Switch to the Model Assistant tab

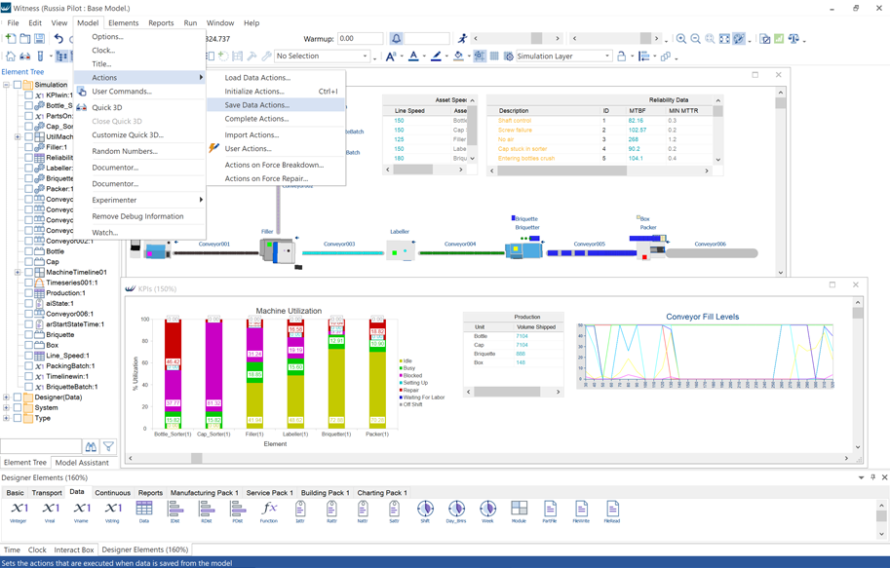point(82,463)
